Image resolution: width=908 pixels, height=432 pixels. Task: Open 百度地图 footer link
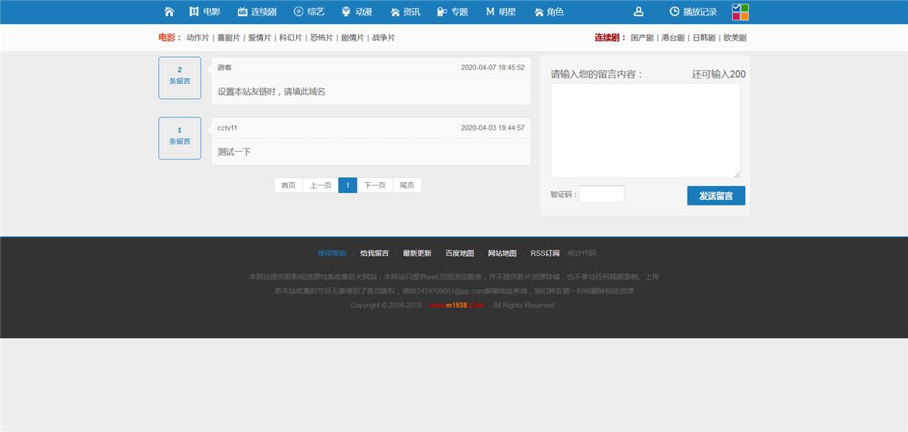click(x=459, y=254)
